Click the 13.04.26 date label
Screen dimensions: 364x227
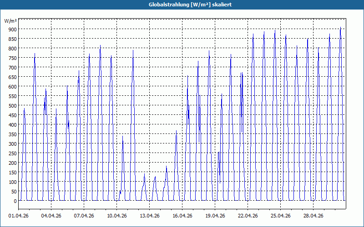point(150,216)
